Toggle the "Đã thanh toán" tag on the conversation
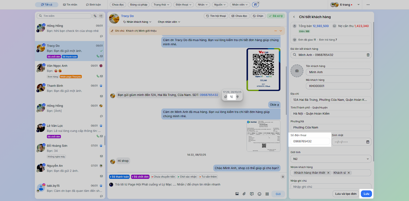This screenshot has height=201, width=409. pyautogui.click(x=119, y=177)
